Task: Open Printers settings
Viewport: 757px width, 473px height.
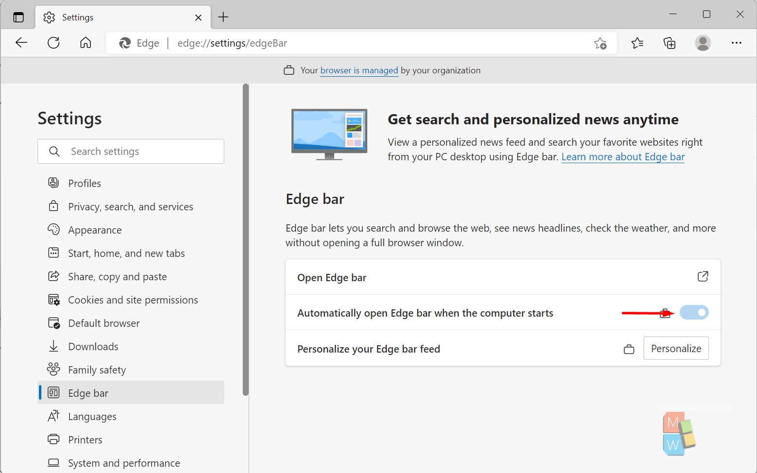Action: [x=131, y=440]
